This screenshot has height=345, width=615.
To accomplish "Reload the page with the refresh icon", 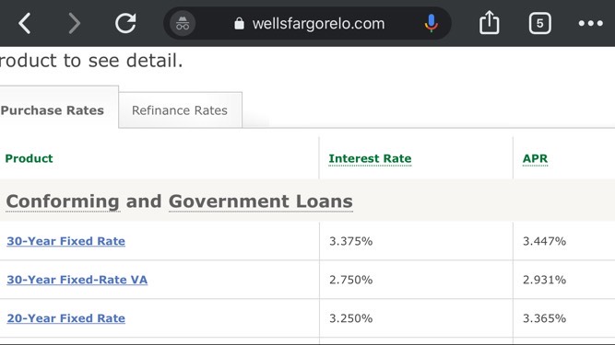I will (x=125, y=23).
